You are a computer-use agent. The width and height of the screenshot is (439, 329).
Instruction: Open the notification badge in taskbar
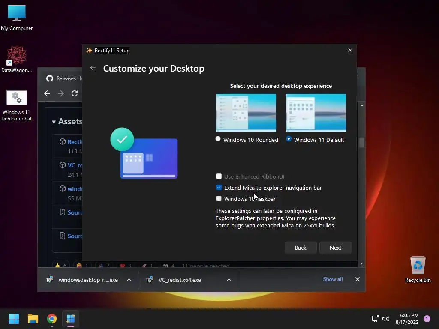[427, 319]
